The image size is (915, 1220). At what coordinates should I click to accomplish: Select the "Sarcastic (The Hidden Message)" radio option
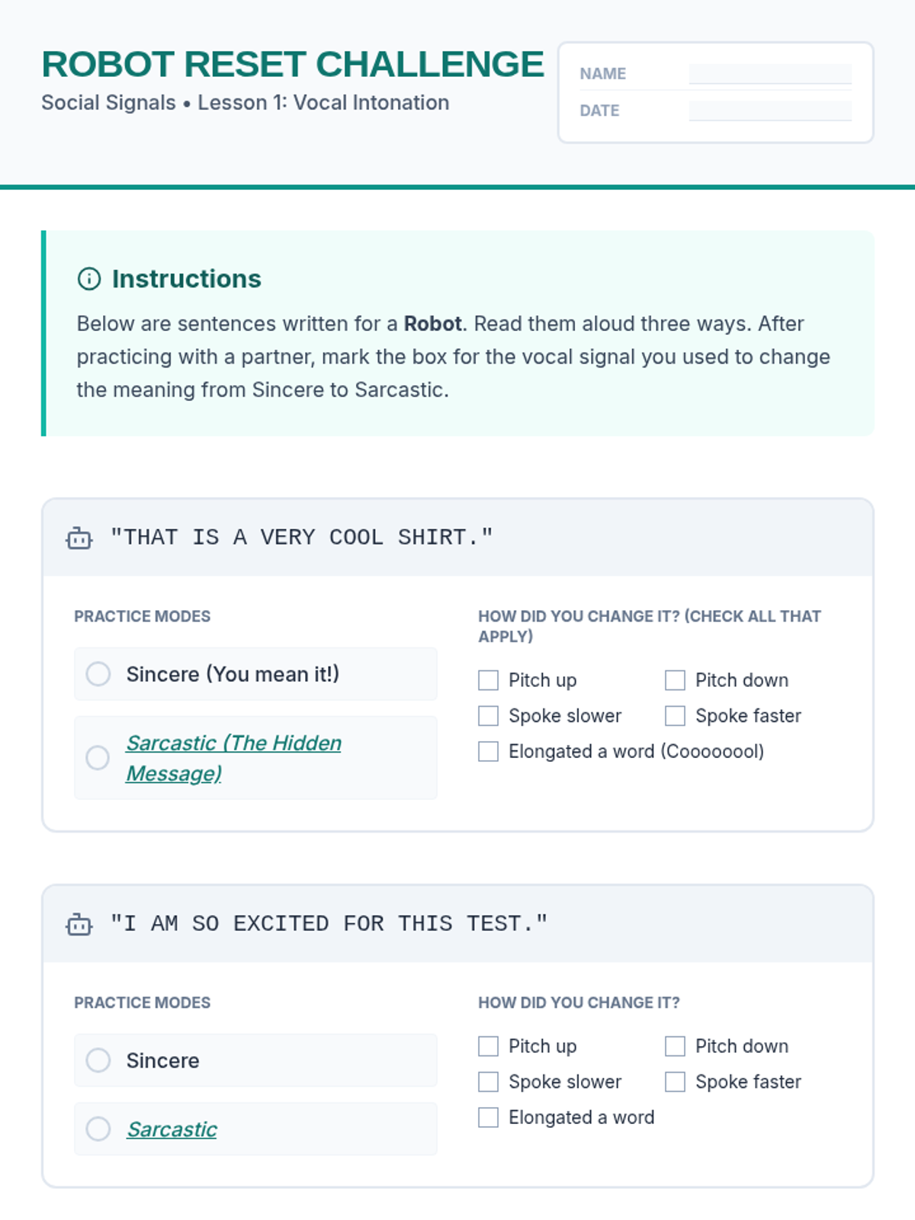pos(98,758)
